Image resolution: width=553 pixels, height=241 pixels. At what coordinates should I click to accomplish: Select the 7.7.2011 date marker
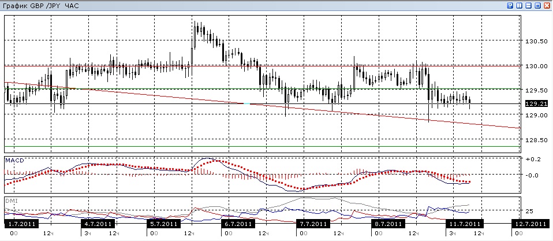[x=313, y=224]
